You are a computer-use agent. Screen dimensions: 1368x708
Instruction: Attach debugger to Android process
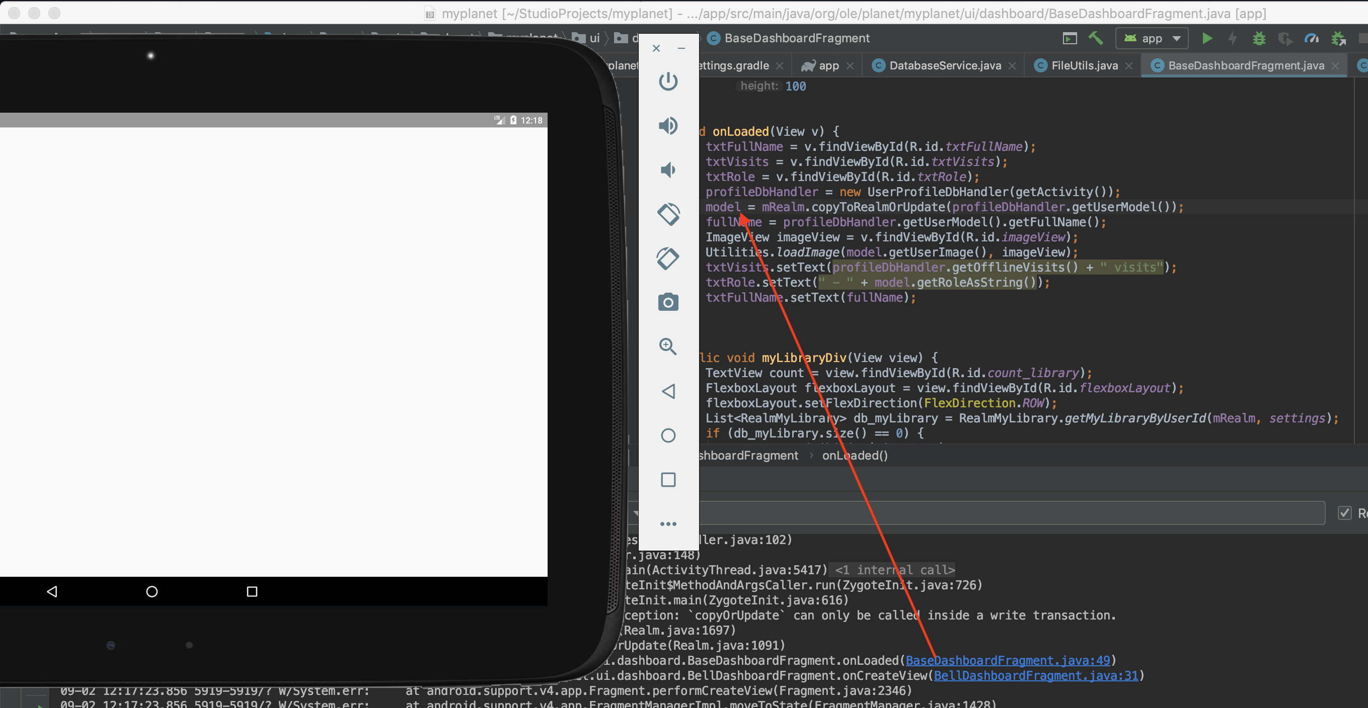point(1339,38)
